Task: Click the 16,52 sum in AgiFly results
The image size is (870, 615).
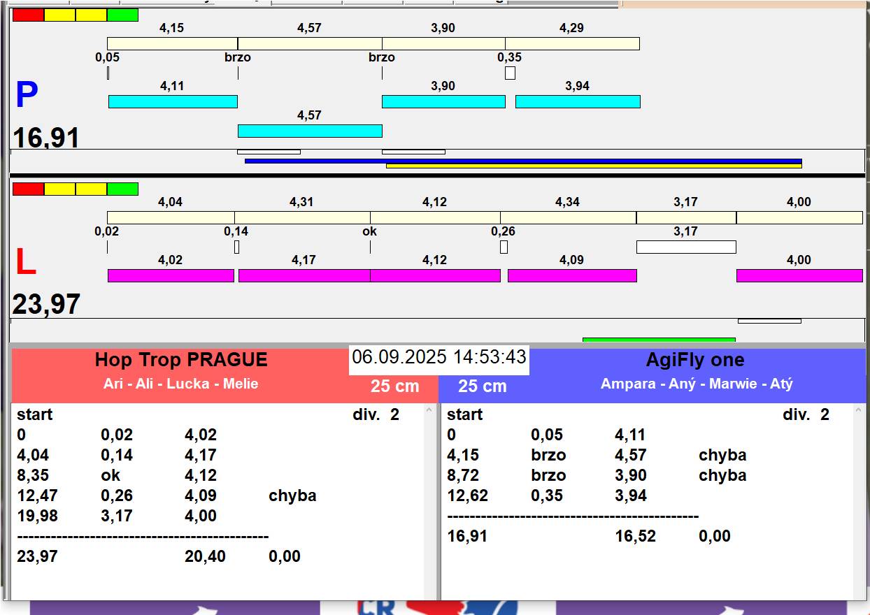Action: (634, 536)
